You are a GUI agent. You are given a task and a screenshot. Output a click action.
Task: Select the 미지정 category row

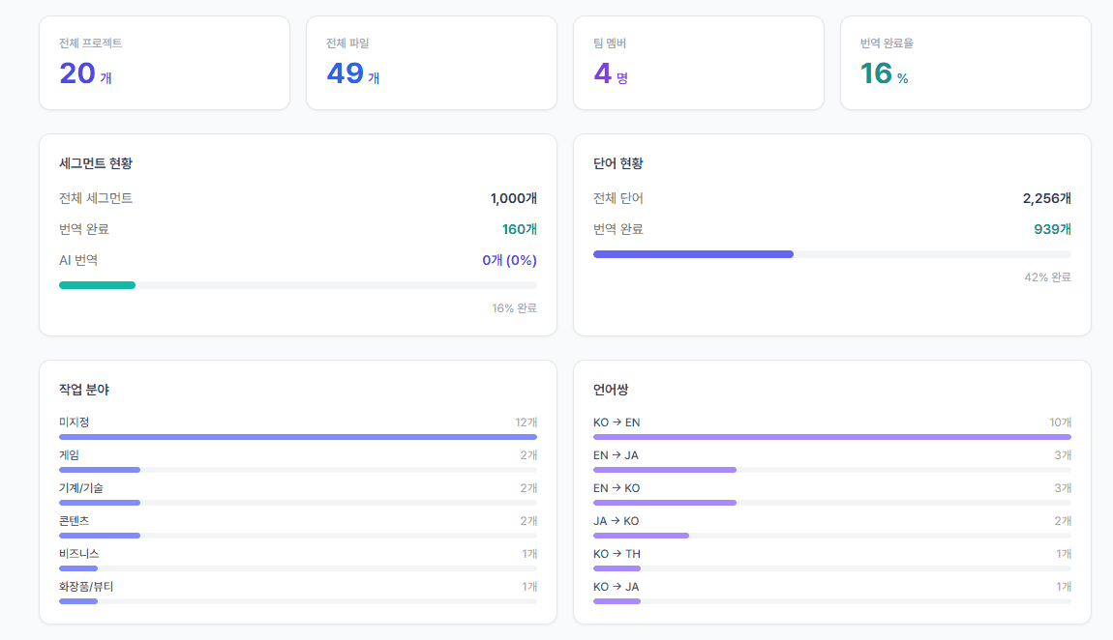click(x=297, y=428)
